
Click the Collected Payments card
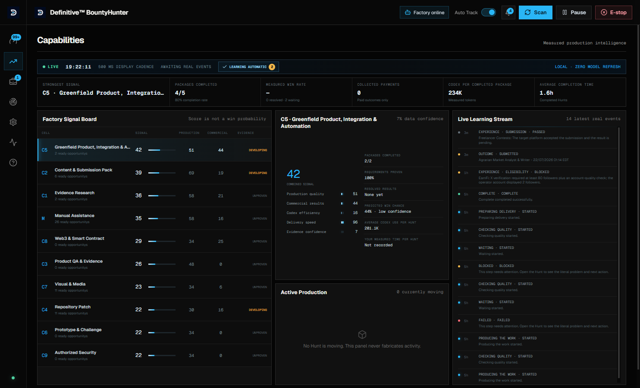(x=398, y=92)
